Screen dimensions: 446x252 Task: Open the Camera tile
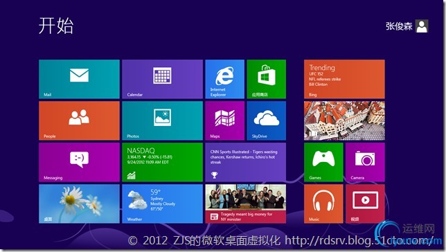coord(365,162)
